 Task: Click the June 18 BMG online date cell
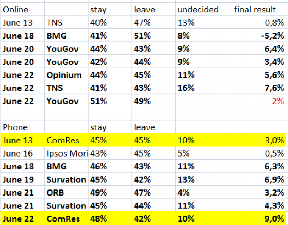(x=23, y=36)
